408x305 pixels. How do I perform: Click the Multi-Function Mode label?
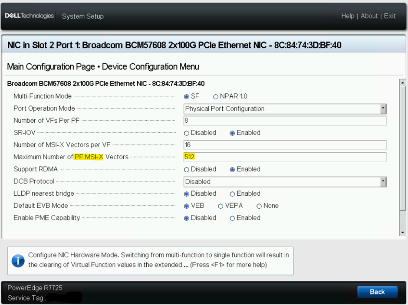point(43,96)
